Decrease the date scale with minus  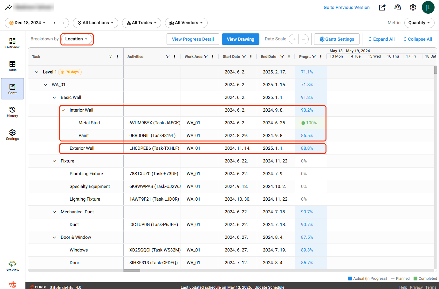(x=304, y=39)
